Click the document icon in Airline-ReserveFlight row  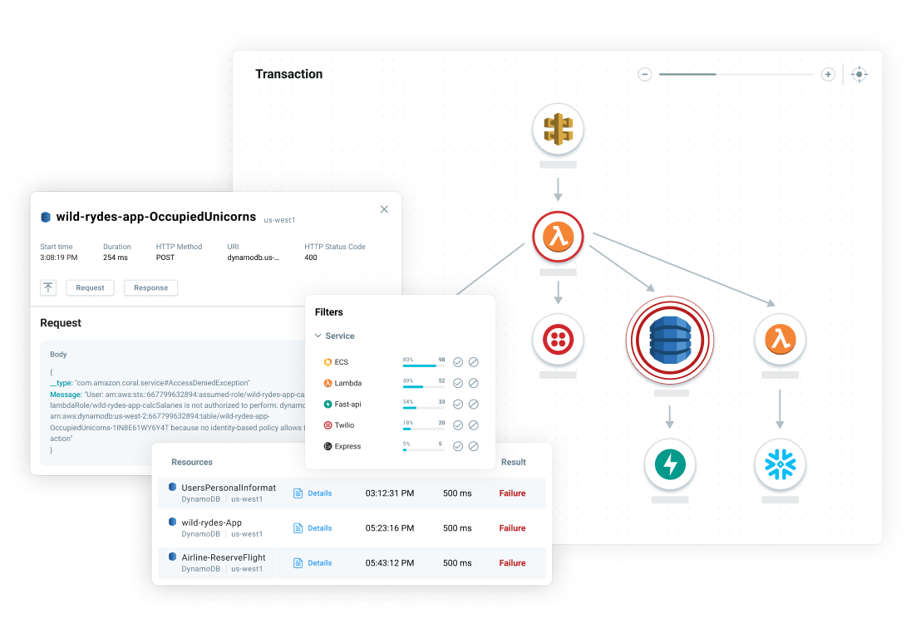[x=298, y=563]
